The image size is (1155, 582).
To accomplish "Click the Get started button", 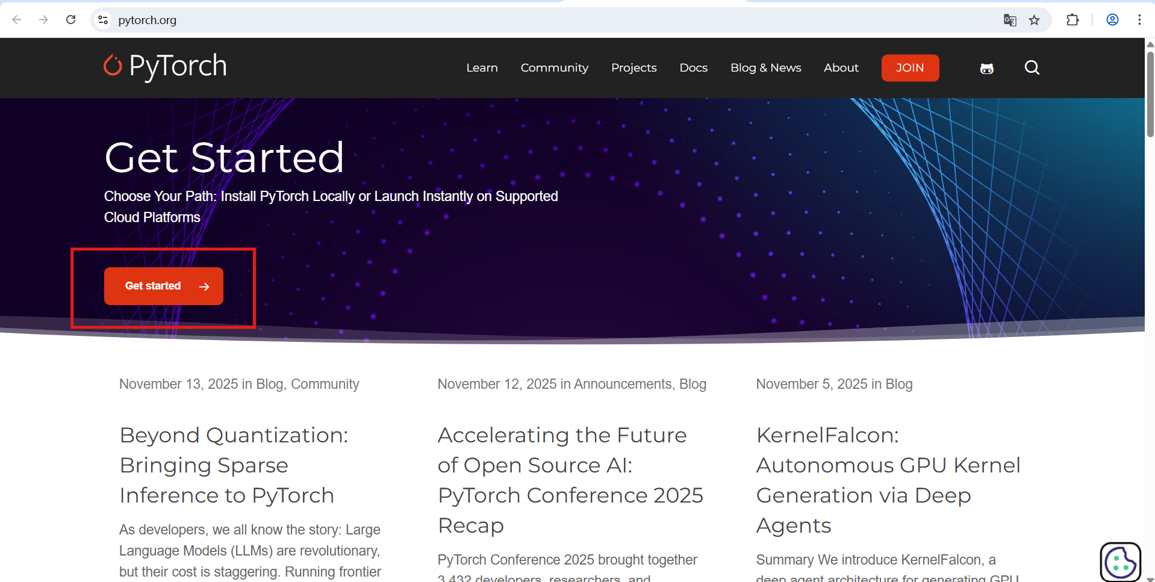I will coord(164,286).
